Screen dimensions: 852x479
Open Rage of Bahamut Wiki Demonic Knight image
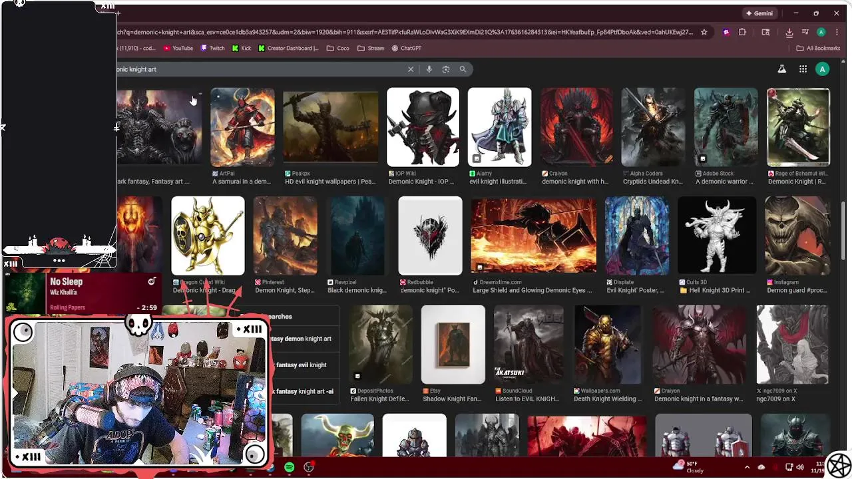point(798,127)
